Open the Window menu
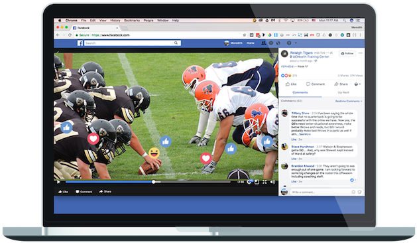The height and width of the screenshot is (243, 417). [163, 20]
